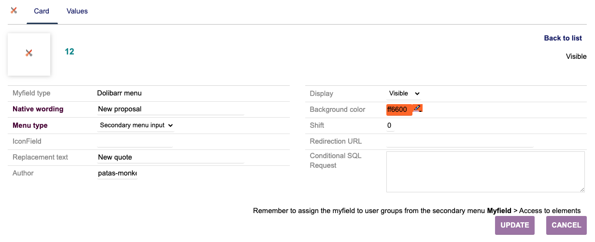The height and width of the screenshot is (242, 595).
Task: Click into the IconField input
Action: 135,141
